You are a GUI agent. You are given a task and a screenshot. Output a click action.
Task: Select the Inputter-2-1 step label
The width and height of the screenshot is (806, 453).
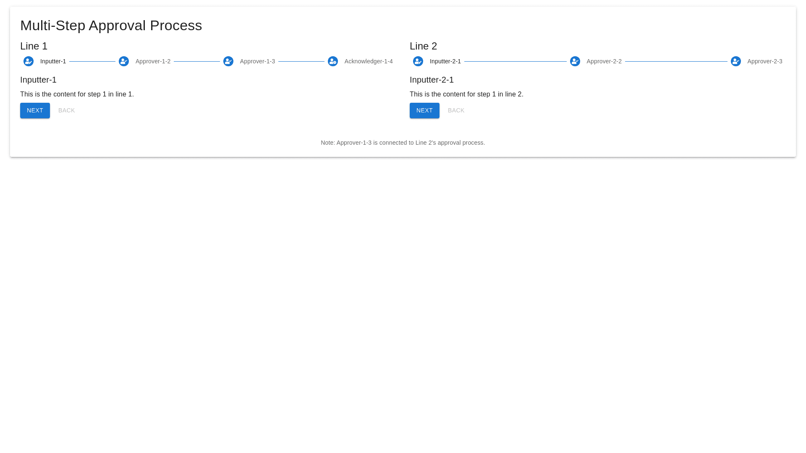coord(445,61)
